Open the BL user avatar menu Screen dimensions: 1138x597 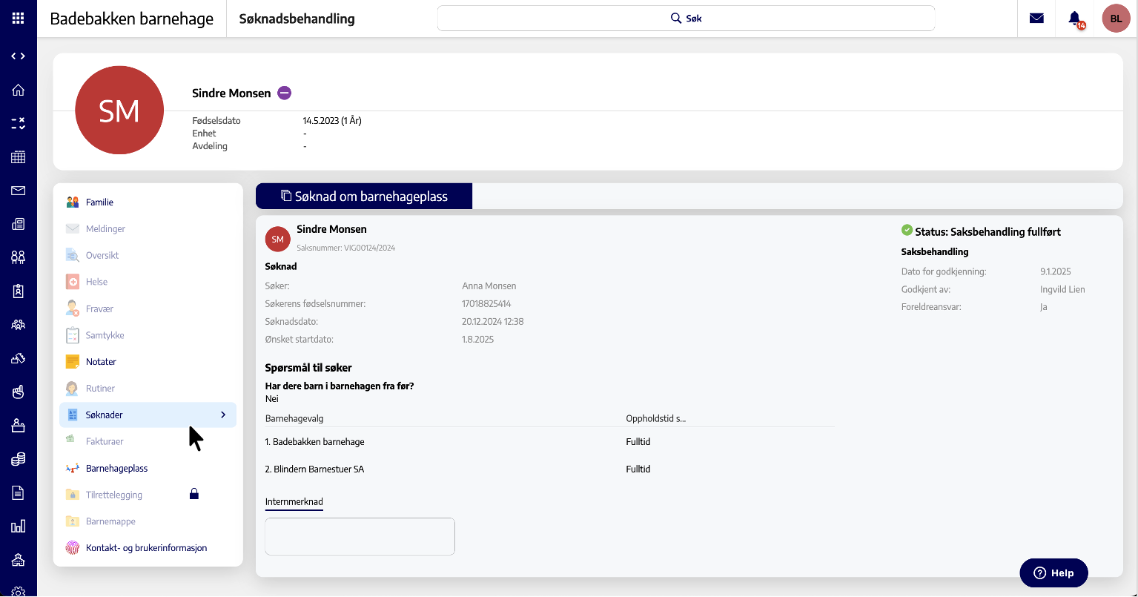point(1116,19)
